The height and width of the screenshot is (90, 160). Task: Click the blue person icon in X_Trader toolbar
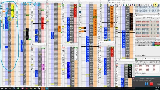pos(123,5)
